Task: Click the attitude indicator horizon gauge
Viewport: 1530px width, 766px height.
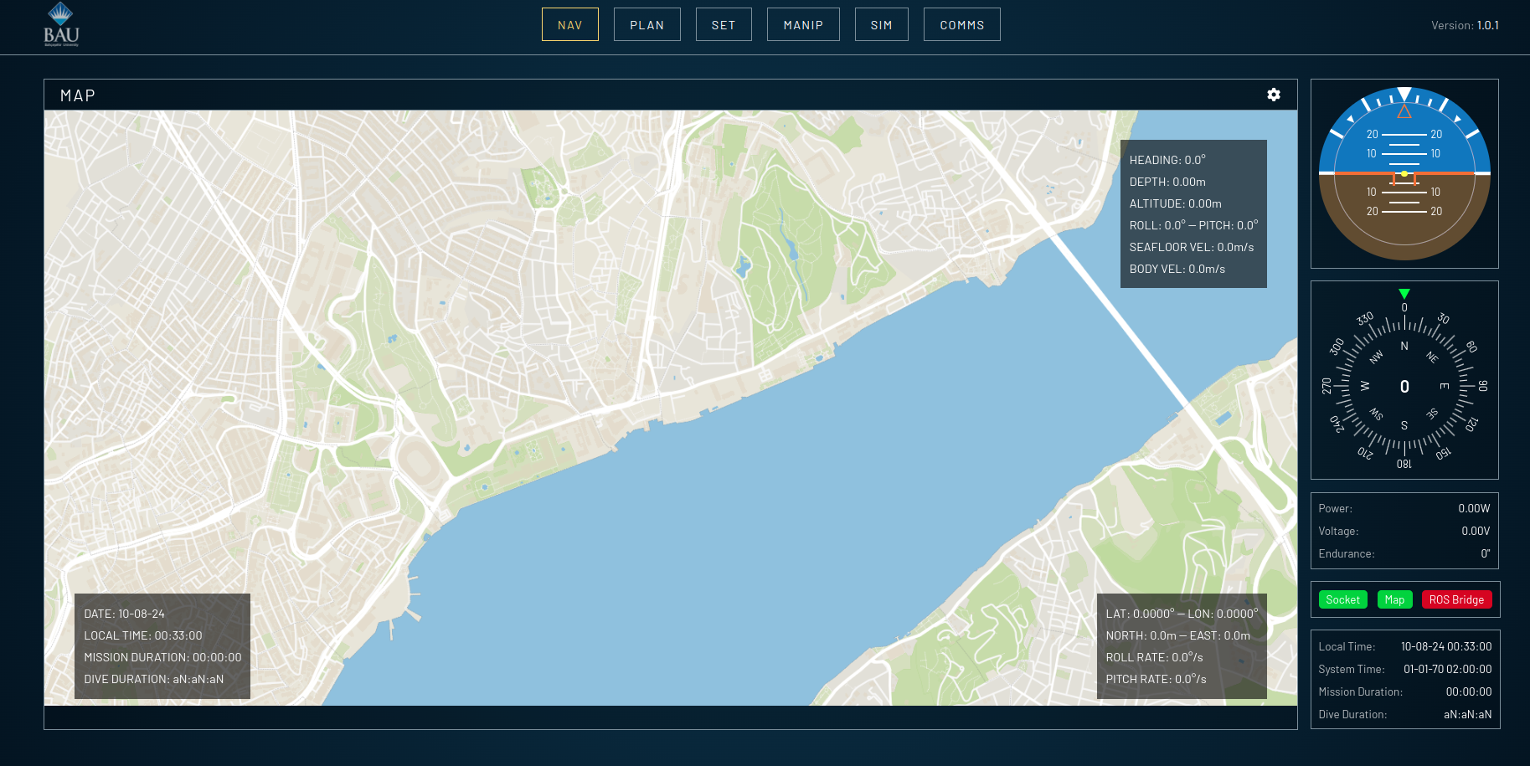Action: tap(1404, 174)
